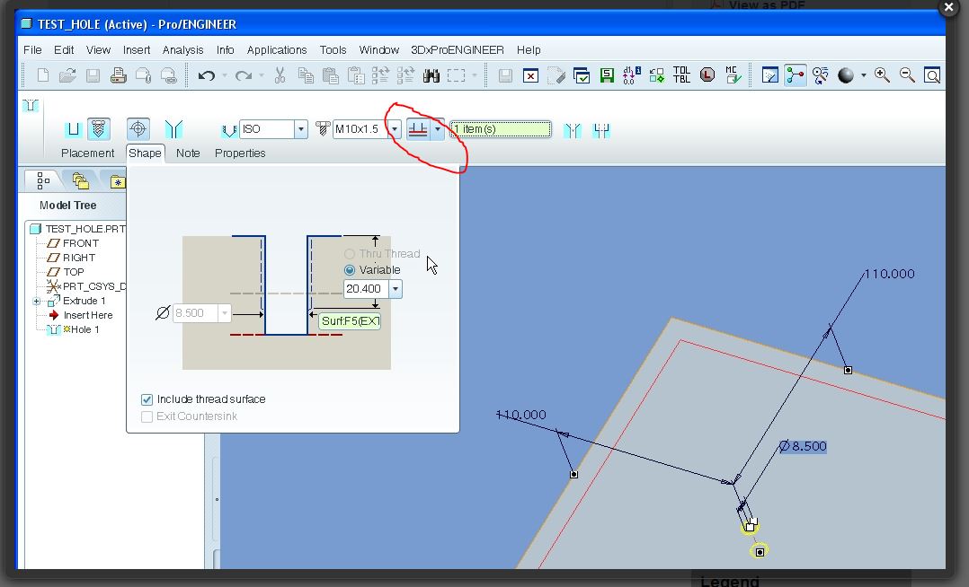Switch to the Placement tab
The height and width of the screenshot is (587, 969).
click(x=88, y=153)
